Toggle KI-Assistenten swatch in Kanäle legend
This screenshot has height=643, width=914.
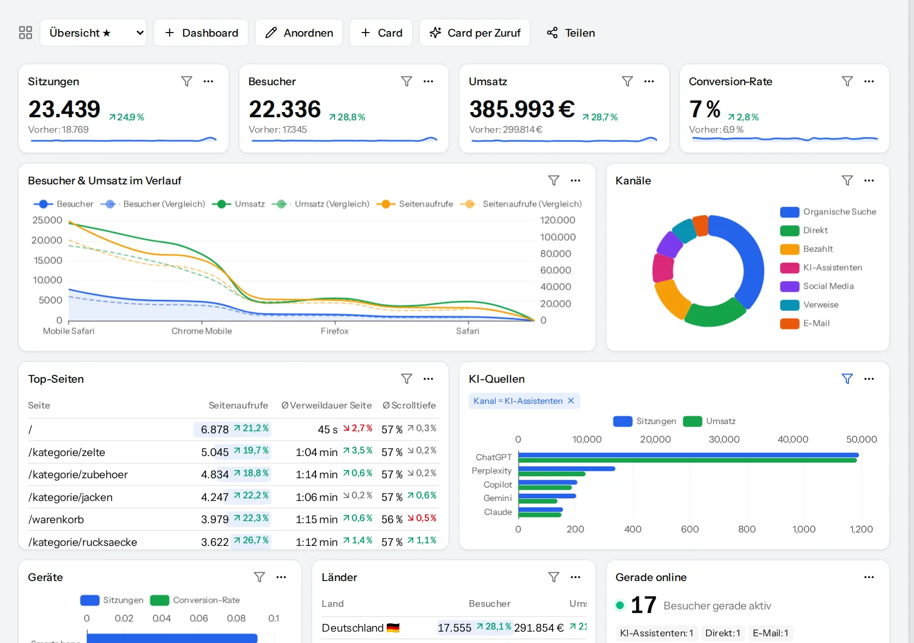[x=790, y=268]
